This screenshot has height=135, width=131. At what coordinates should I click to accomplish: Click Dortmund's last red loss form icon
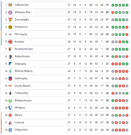(127, 27)
